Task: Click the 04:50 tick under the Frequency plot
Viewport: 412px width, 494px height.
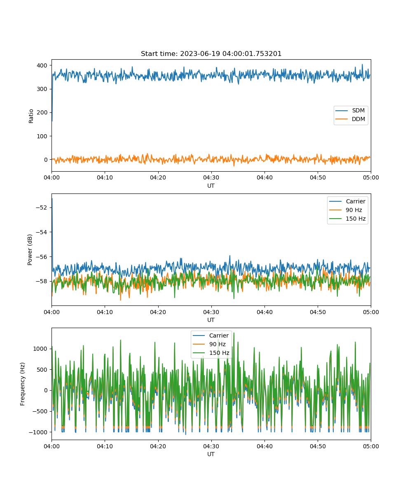Action: pos(318,446)
